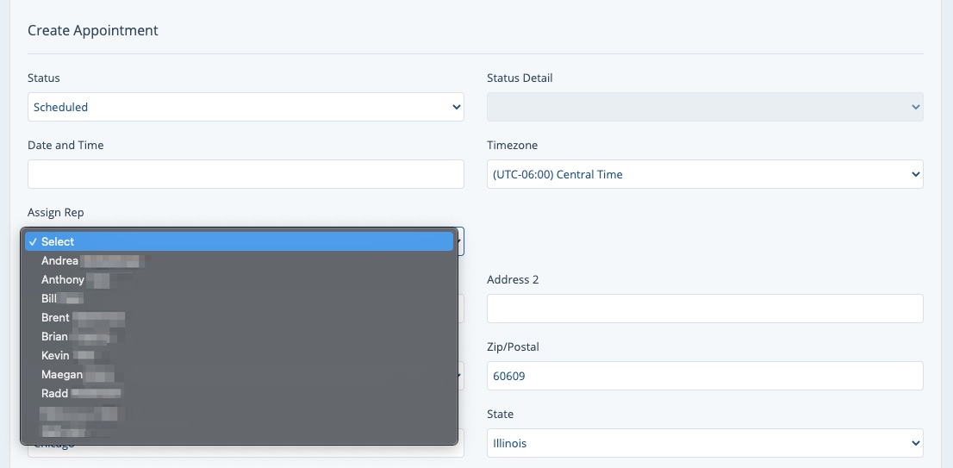Click the Address 2 input field
953x468 pixels.
click(705, 309)
